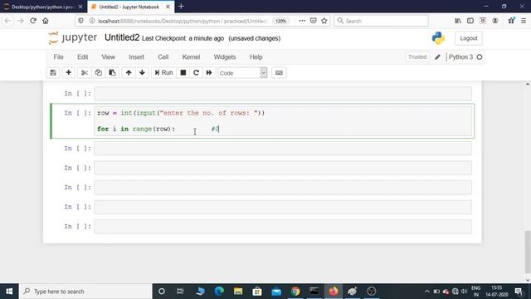The width and height of the screenshot is (531, 299).
Task: Open Firefox account icon
Action: pos(495,21)
